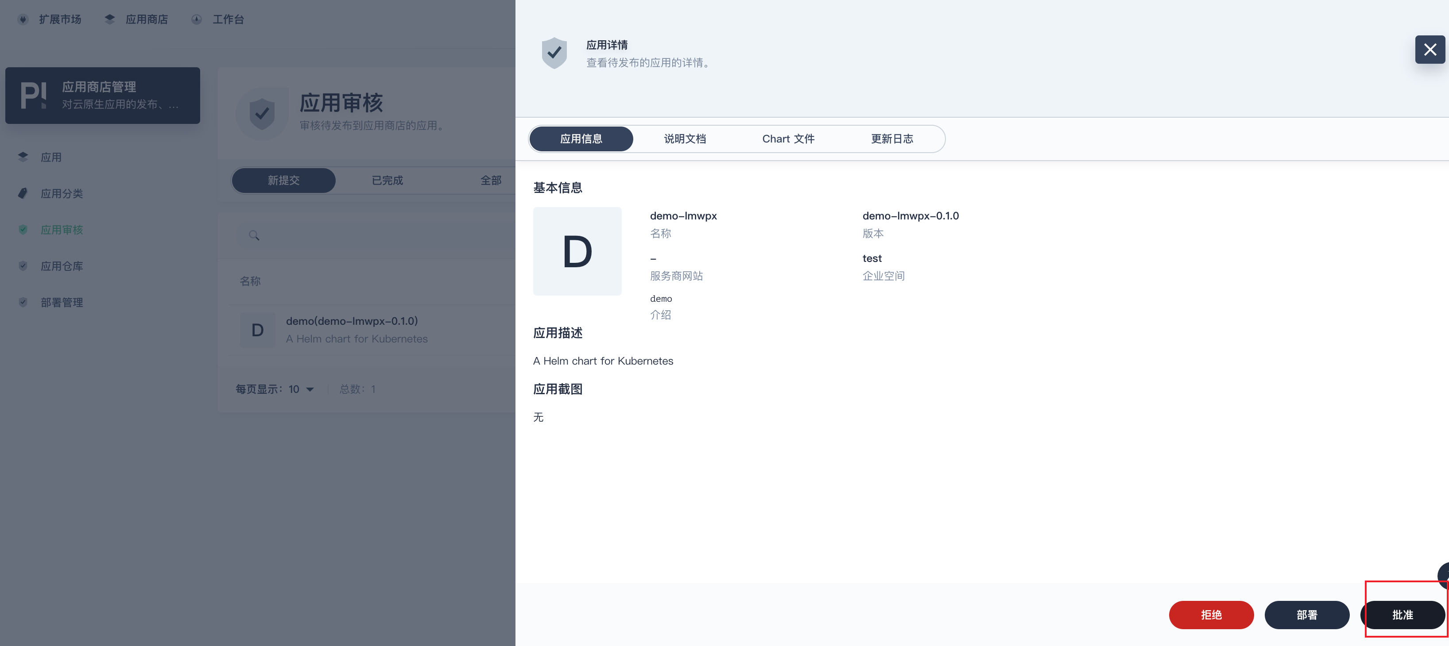
Task: Switch to the 说明文档 tab
Action: (685, 139)
